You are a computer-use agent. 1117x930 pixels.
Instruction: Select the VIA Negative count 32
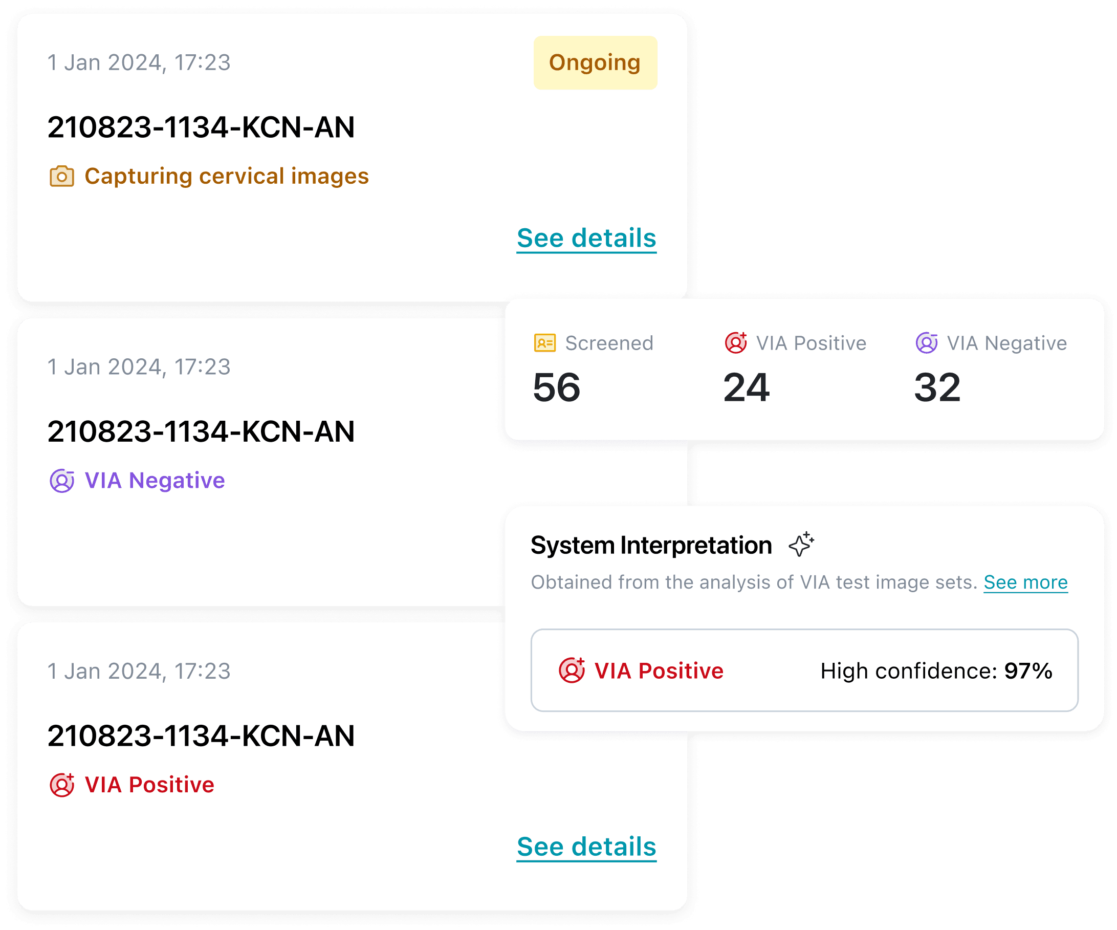pyautogui.click(x=937, y=387)
